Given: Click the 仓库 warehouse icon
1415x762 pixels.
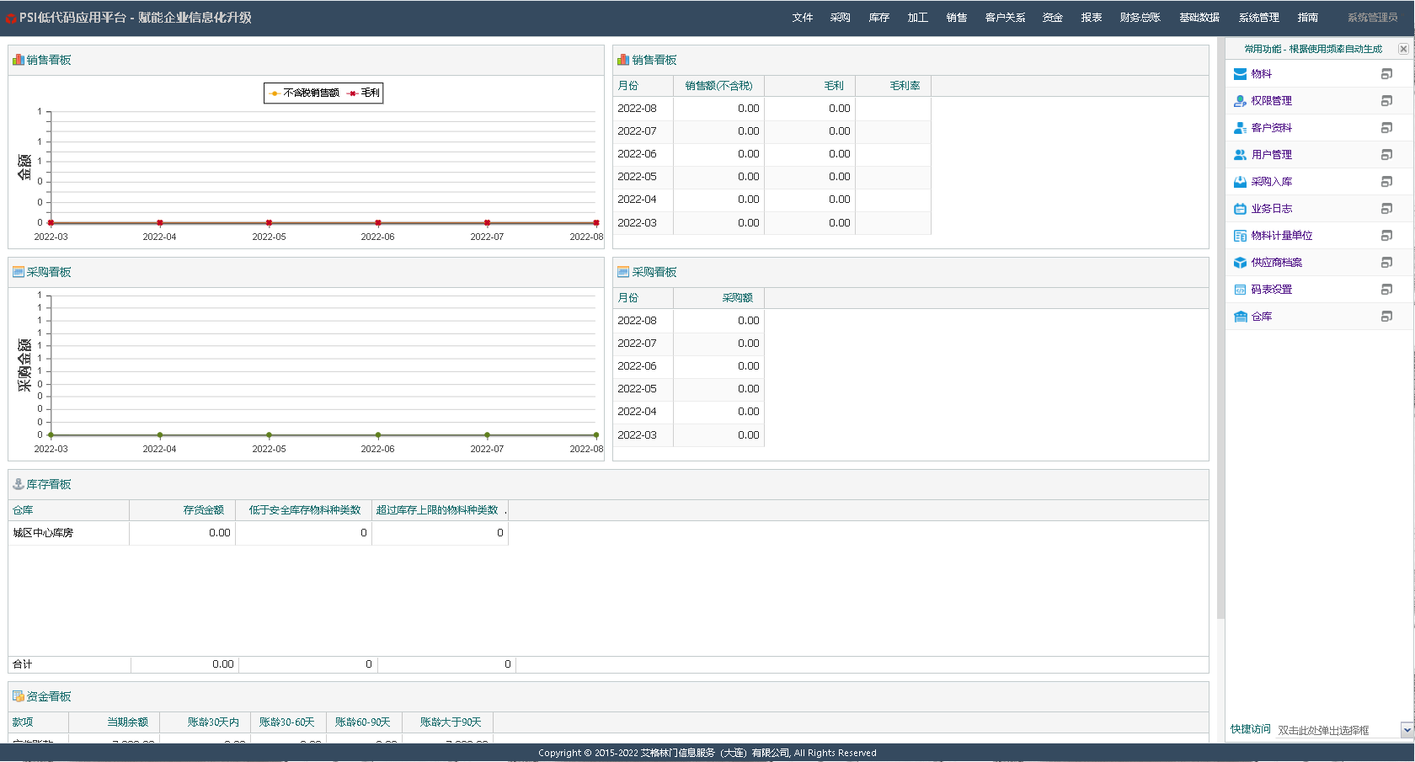Looking at the screenshot, I should (x=1240, y=317).
